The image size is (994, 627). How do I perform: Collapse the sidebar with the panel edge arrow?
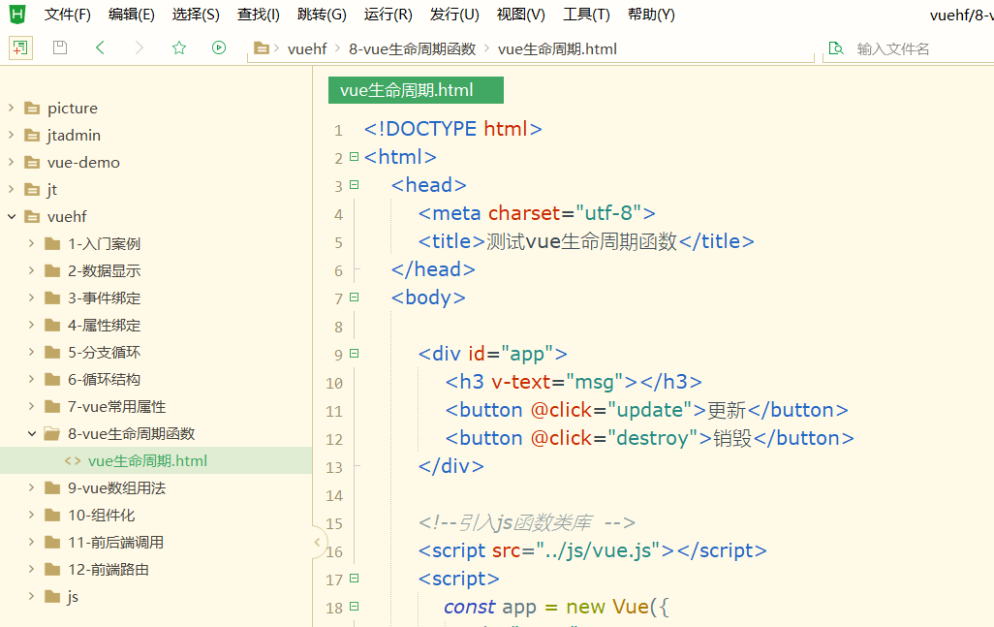coord(318,542)
